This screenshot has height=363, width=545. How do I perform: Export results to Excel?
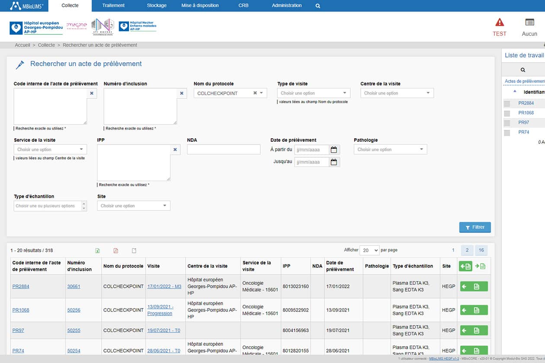point(98,251)
